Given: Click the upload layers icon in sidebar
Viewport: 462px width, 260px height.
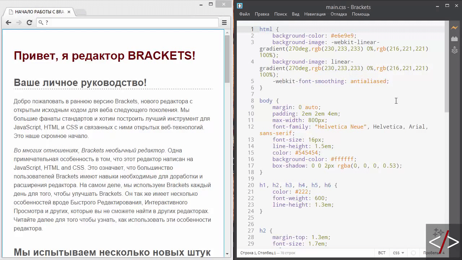Looking at the screenshot, I should [x=454, y=50].
